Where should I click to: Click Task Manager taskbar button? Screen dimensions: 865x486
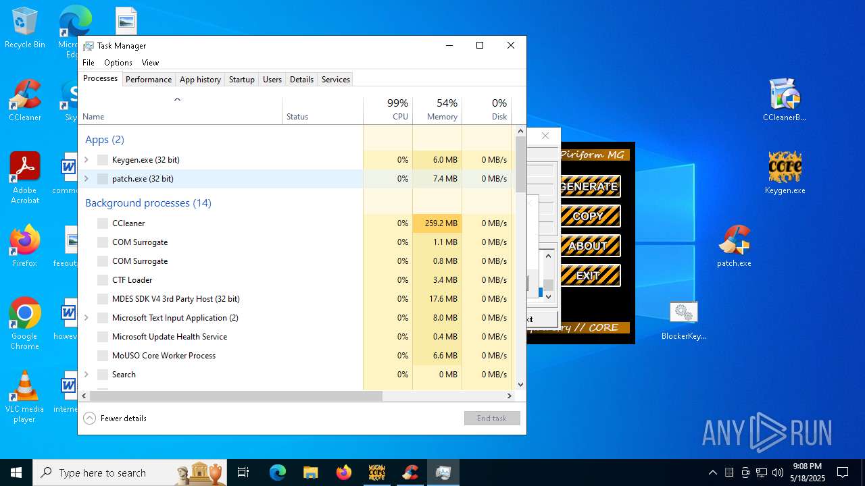coord(443,473)
